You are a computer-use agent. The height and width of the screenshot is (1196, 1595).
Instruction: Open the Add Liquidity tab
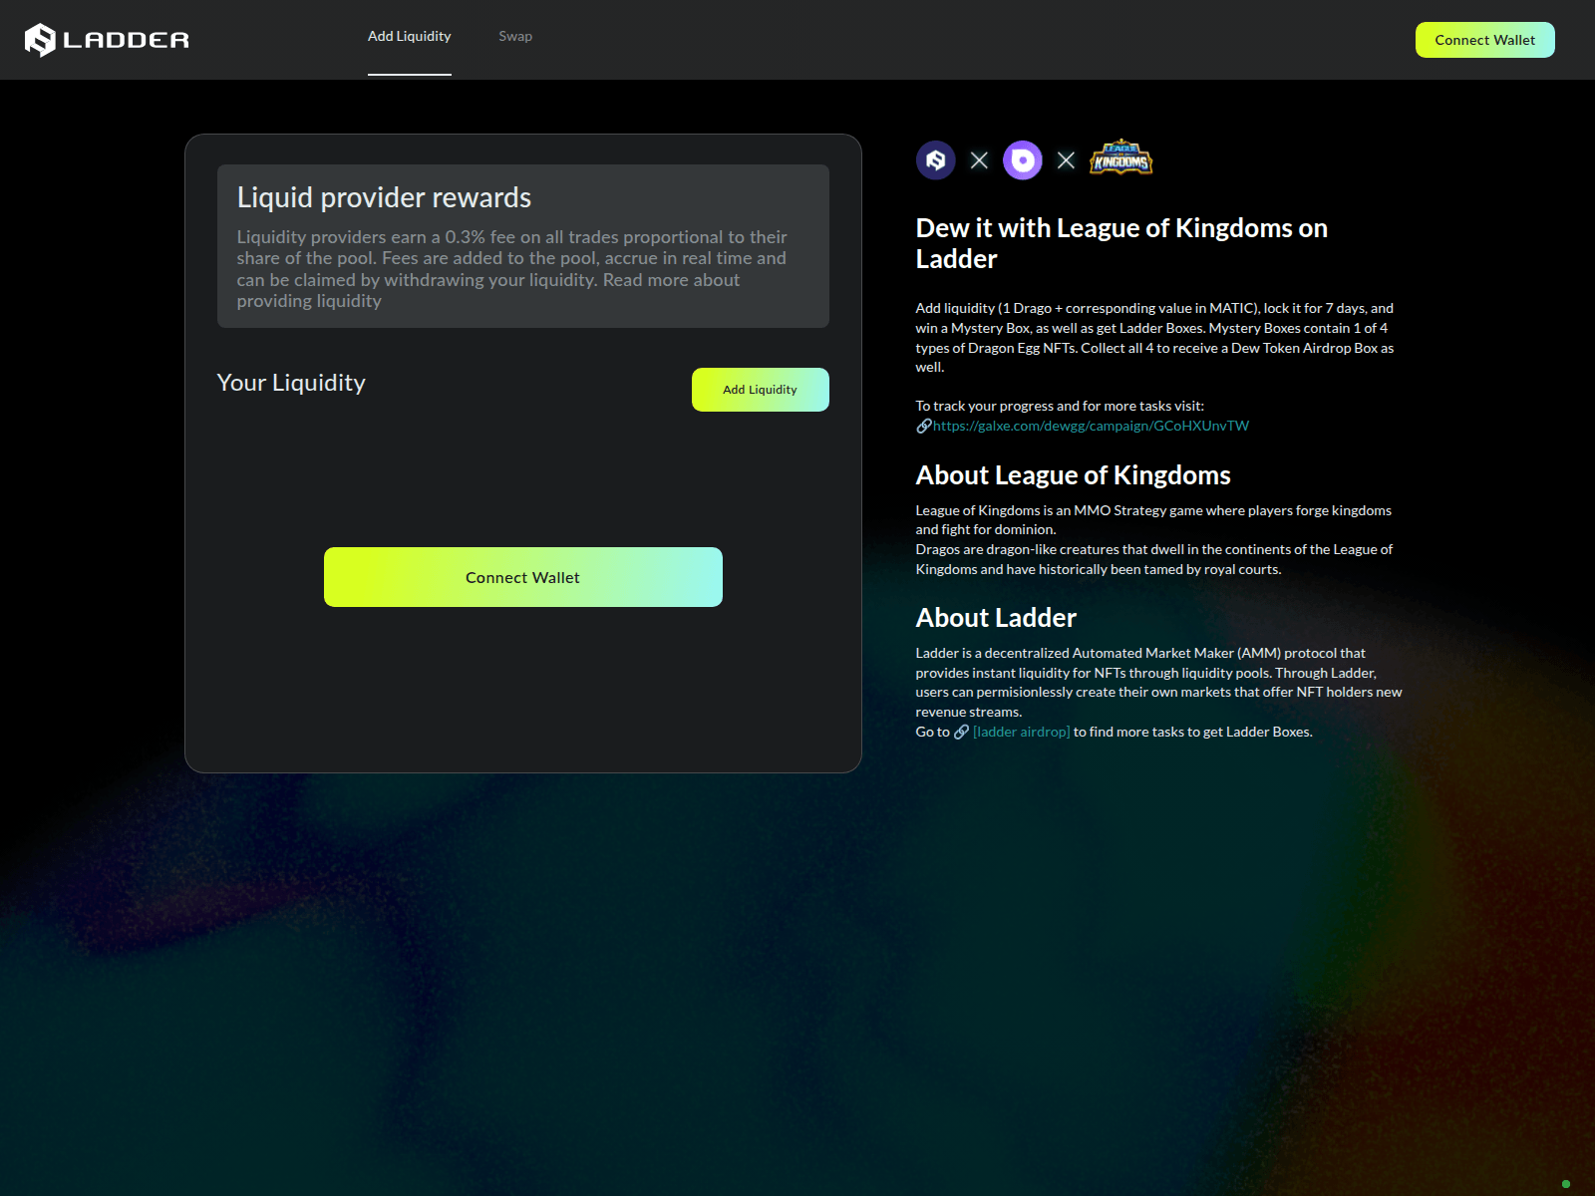point(409,36)
